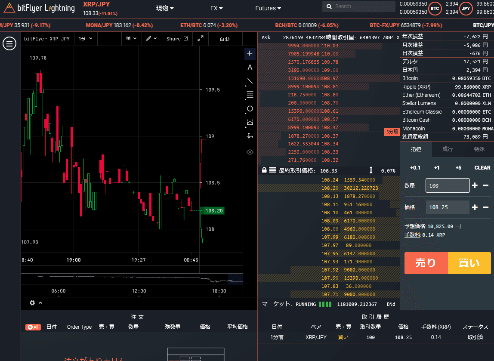This screenshot has width=494, height=361.
Task: Click the Order Type column header
Action: pos(79,327)
